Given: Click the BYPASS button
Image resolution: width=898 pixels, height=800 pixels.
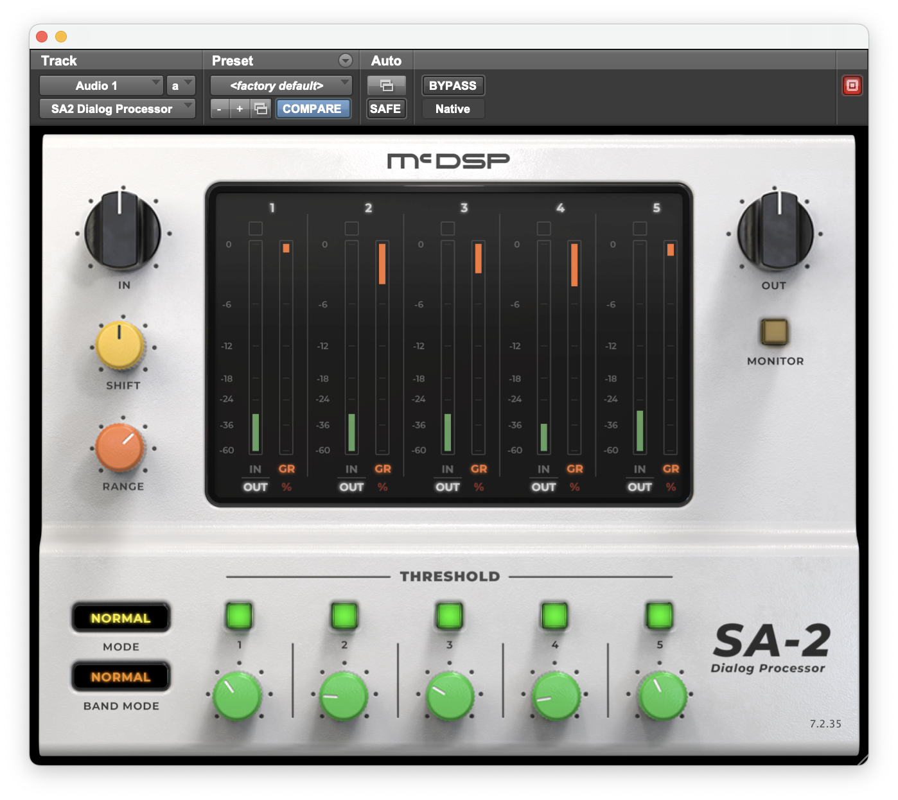Looking at the screenshot, I should click(x=453, y=85).
